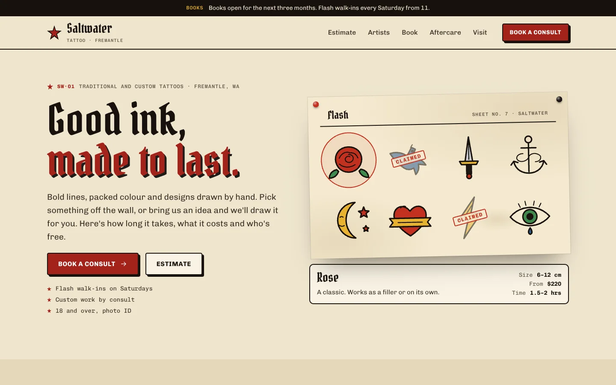Select the anchor flash design
Viewport: 616px width, 385px height.
[529, 155]
